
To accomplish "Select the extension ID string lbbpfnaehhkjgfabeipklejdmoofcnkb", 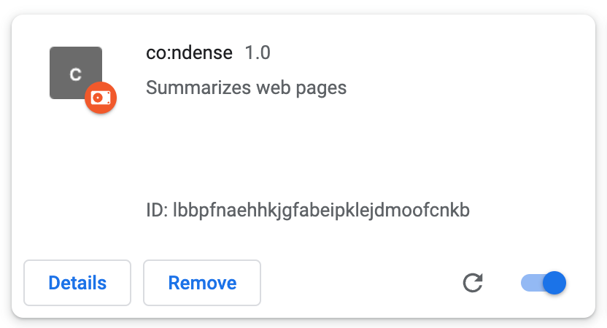I will pyautogui.click(x=321, y=211).
